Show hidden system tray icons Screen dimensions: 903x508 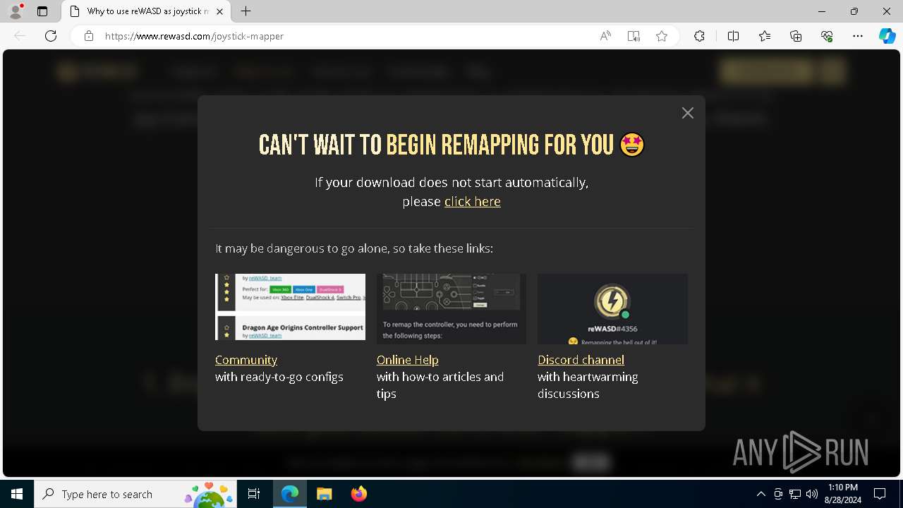pos(760,494)
